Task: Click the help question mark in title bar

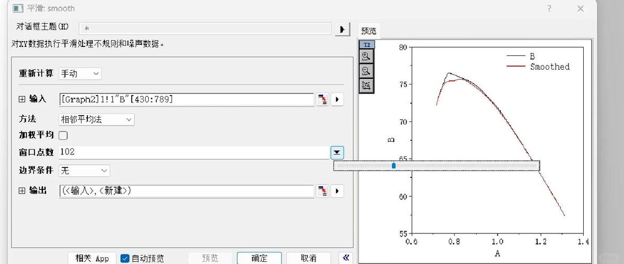Action: coord(549,8)
